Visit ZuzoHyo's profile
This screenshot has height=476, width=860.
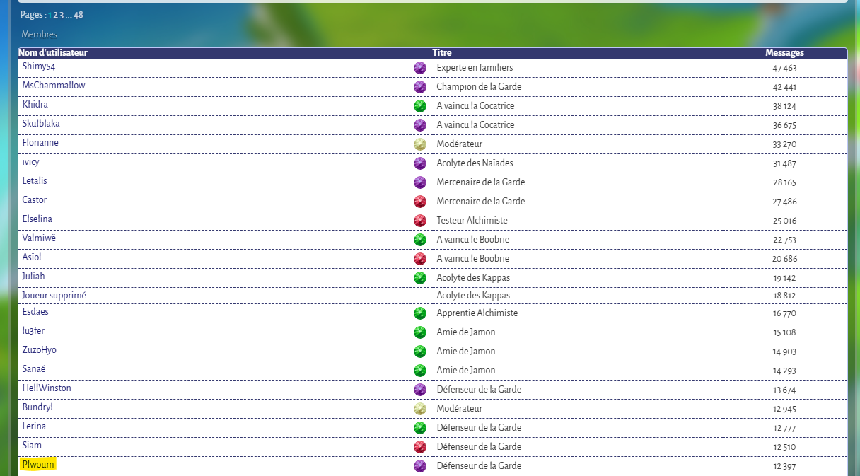click(x=40, y=350)
